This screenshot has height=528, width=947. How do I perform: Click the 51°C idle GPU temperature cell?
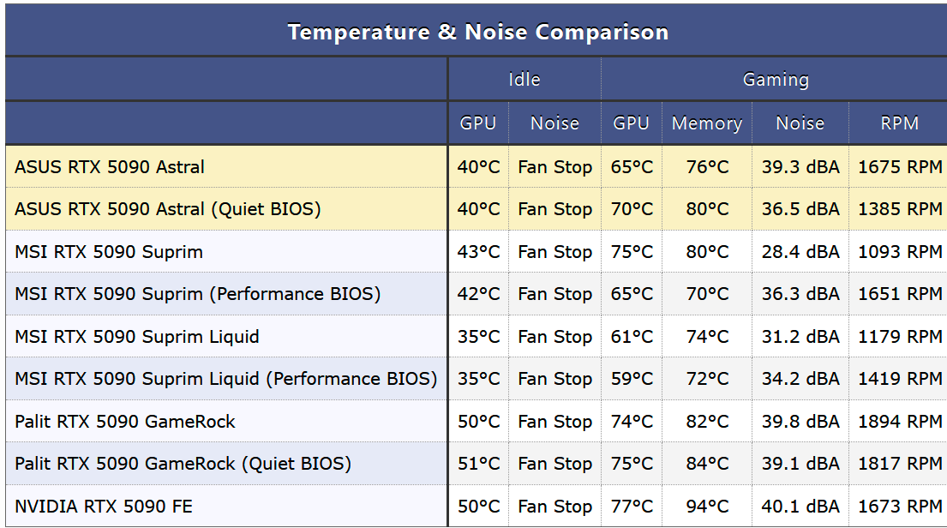pos(478,464)
